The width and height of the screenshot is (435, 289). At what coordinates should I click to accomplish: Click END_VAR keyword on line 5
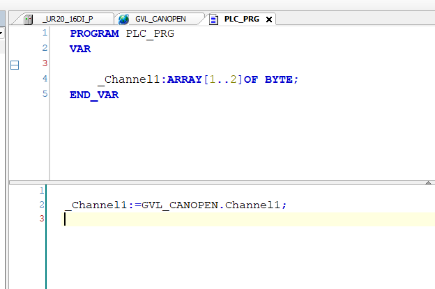[x=94, y=95]
